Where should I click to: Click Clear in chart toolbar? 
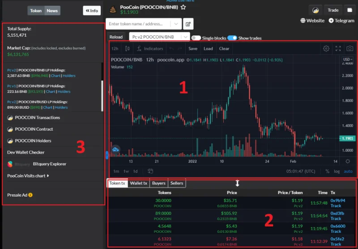[x=224, y=48]
